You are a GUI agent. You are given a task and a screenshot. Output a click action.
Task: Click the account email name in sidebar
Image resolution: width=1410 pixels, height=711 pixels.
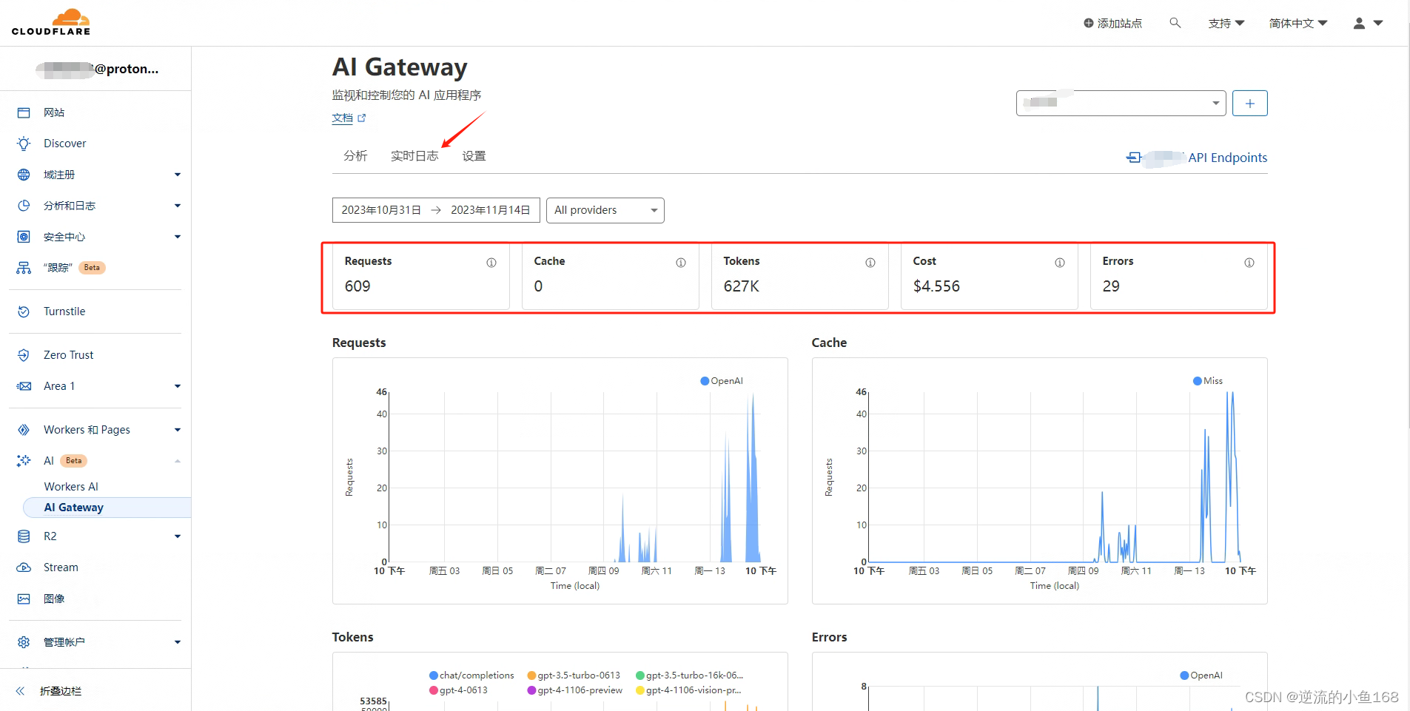(97, 69)
